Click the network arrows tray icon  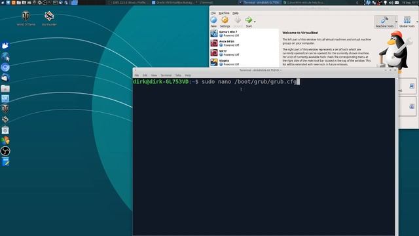click(x=374, y=3)
